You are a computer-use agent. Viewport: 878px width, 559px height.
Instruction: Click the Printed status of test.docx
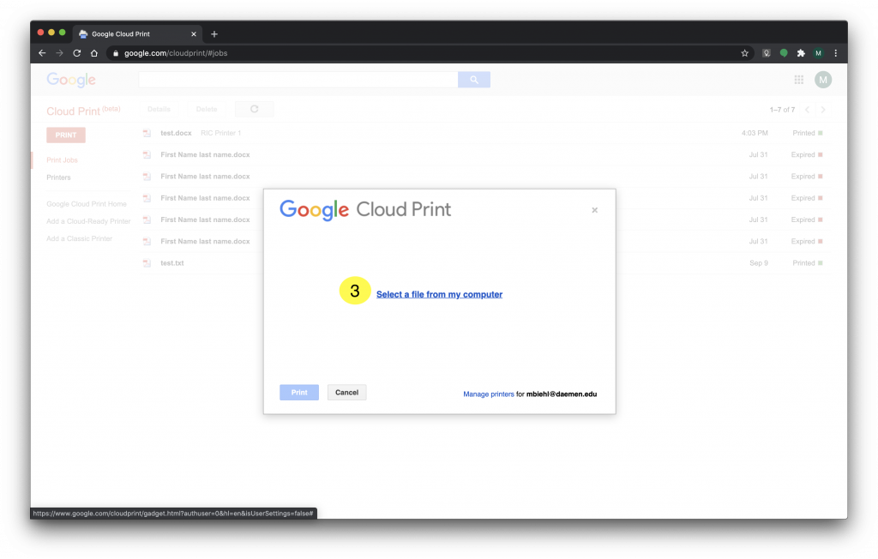coord(808,133)
